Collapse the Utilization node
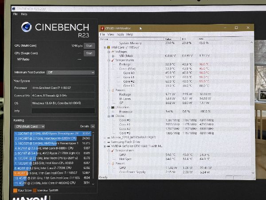266x200 pixels. (109, 107)
